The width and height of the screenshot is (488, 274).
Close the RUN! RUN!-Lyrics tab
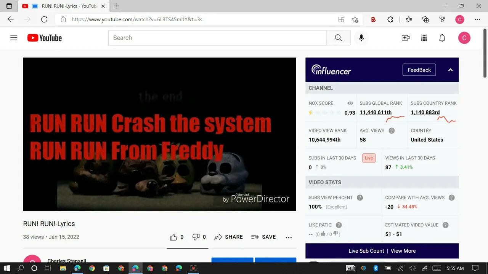point(103,6)
